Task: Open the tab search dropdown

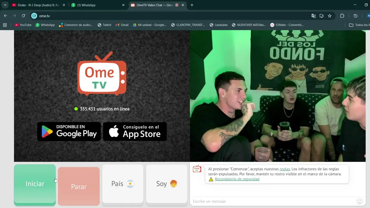Action: pyautogui.click(x=5, y=5)
